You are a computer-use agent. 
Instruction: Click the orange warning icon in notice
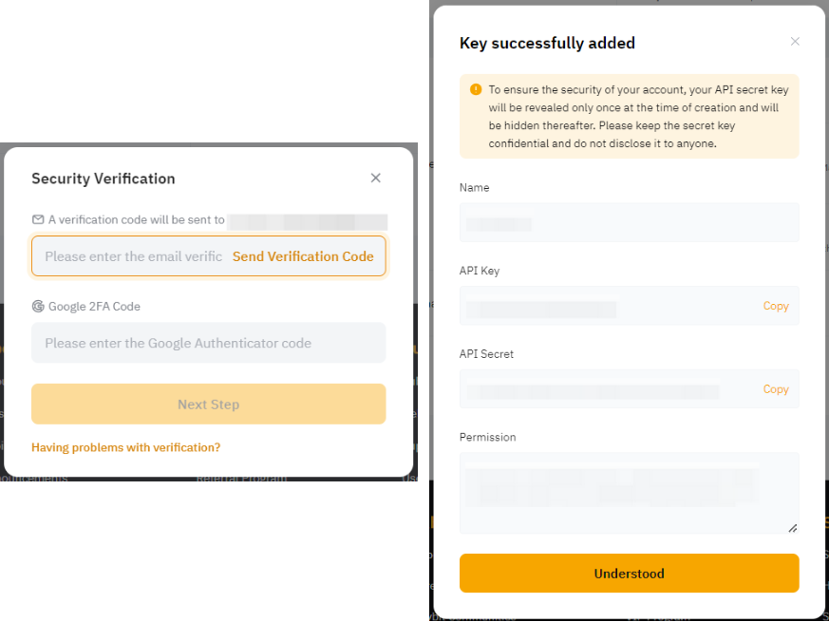tap(476, 89)
